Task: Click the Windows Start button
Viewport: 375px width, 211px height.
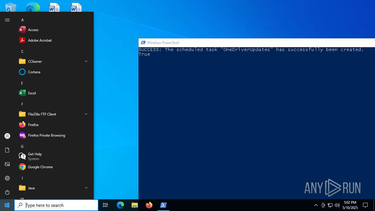Action: (x=7, y=205)
